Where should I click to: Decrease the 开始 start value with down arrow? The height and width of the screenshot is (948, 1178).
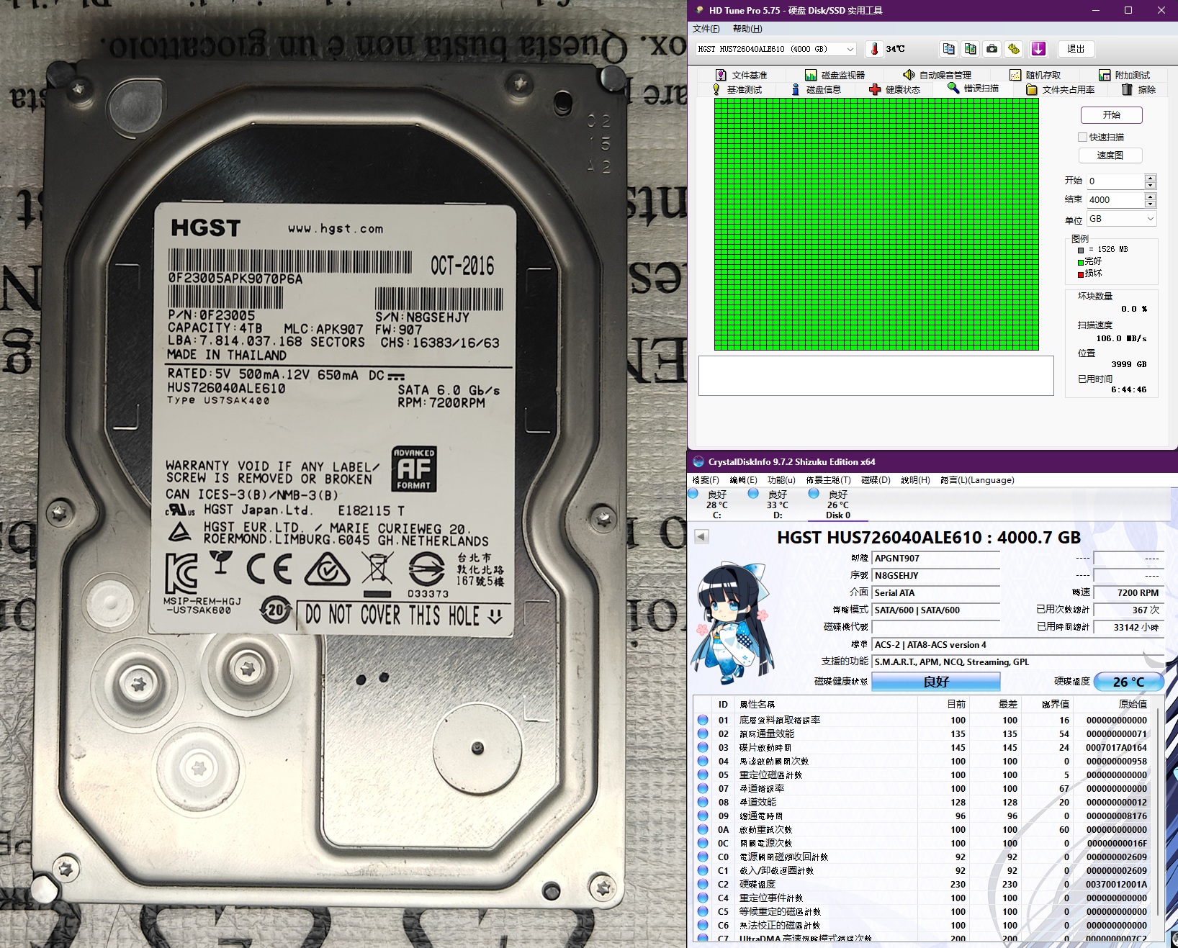[x=1151, y=184]
